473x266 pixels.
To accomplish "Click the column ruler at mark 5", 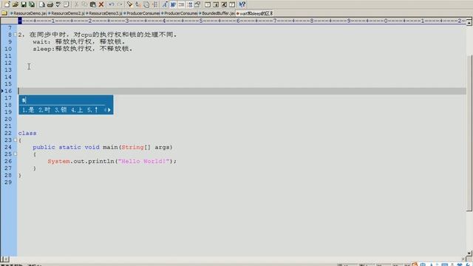I will coord(201,21).
